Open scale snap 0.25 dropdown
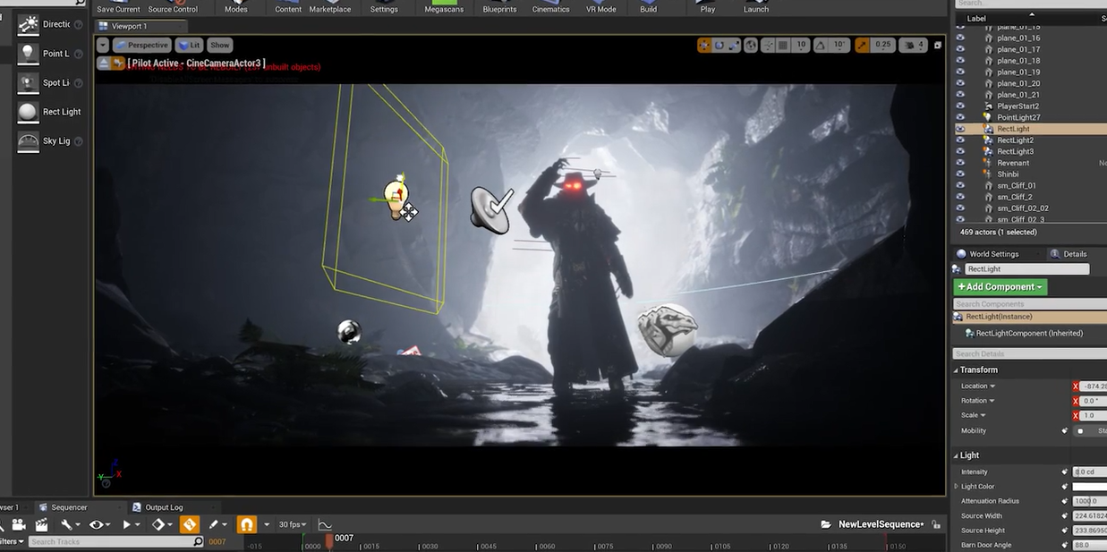 pos(882,45)
